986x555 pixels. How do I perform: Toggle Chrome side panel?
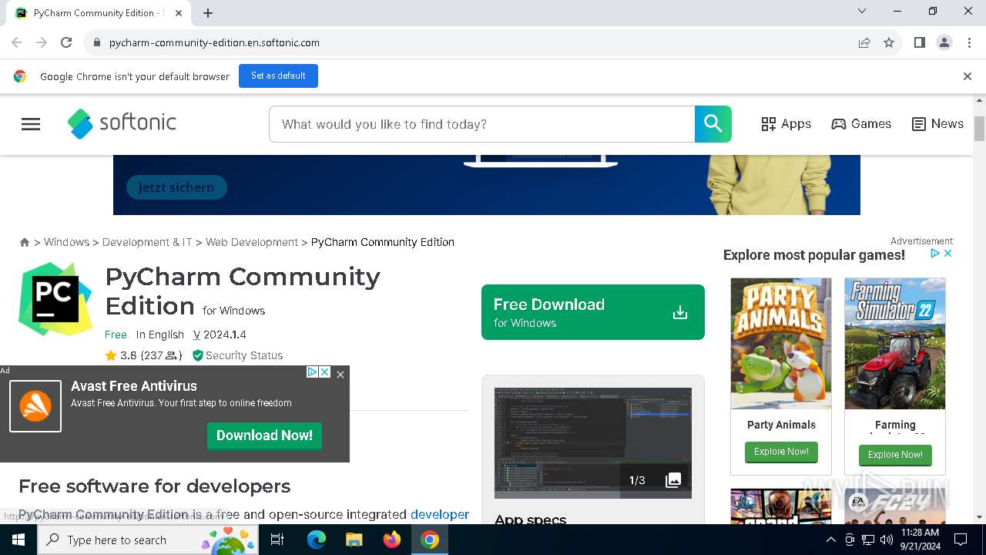920,42
